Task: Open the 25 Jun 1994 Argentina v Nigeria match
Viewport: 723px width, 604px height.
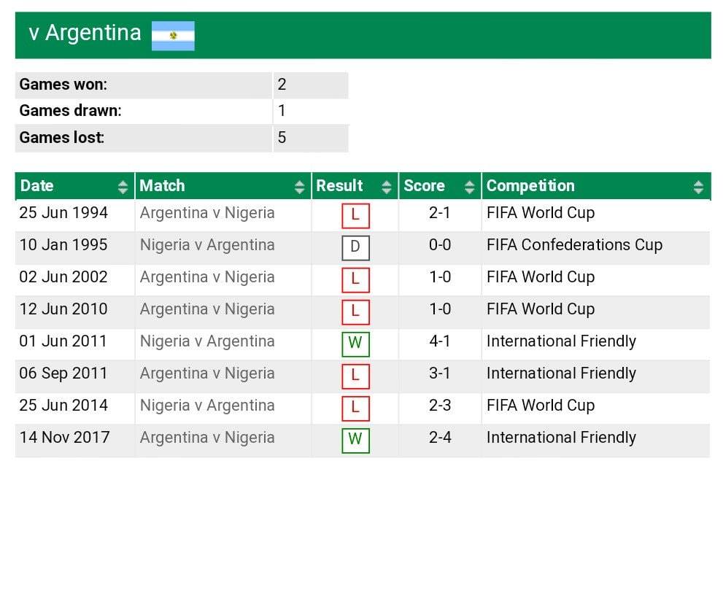Action: 207,213
